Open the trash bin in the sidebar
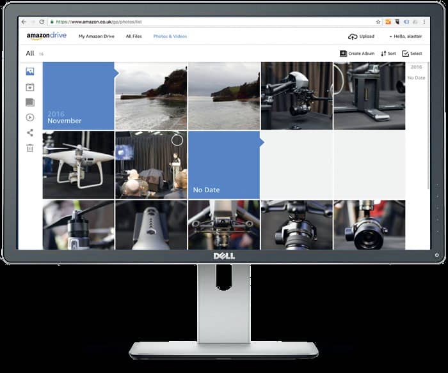This screenshot has width=448, height=373. click(29, 148)
